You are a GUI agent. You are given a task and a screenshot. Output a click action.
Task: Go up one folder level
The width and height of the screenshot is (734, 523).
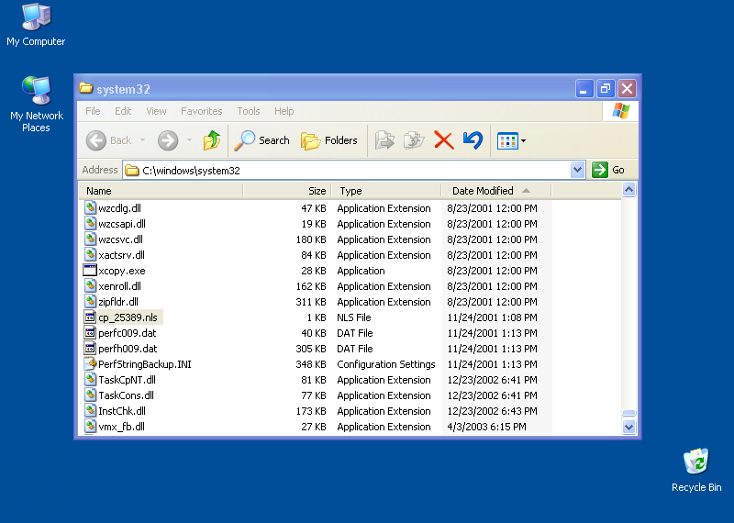pyautogui.click(x=212, y=140)
